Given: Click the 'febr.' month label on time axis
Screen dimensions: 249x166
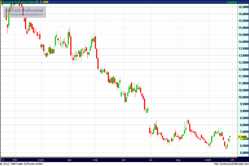Looking at the screenshot, I should [x=15, y=159].
